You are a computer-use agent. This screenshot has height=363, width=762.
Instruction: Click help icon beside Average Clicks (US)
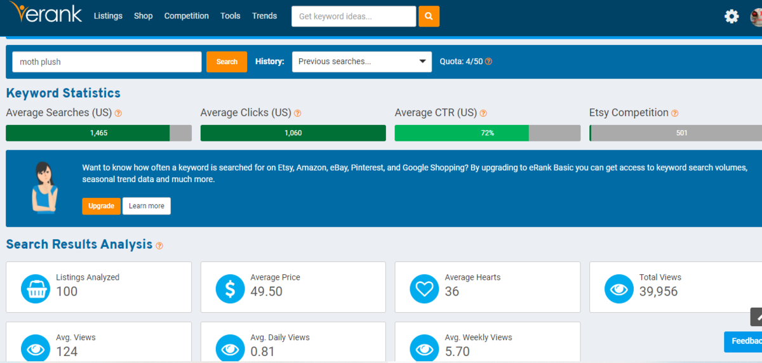click(x=297, y=113)
